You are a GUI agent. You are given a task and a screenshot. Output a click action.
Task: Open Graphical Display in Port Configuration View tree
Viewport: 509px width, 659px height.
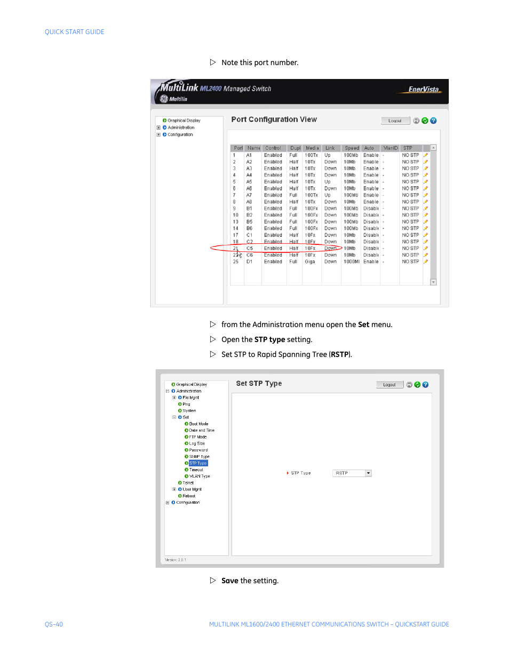coord(184,121)
